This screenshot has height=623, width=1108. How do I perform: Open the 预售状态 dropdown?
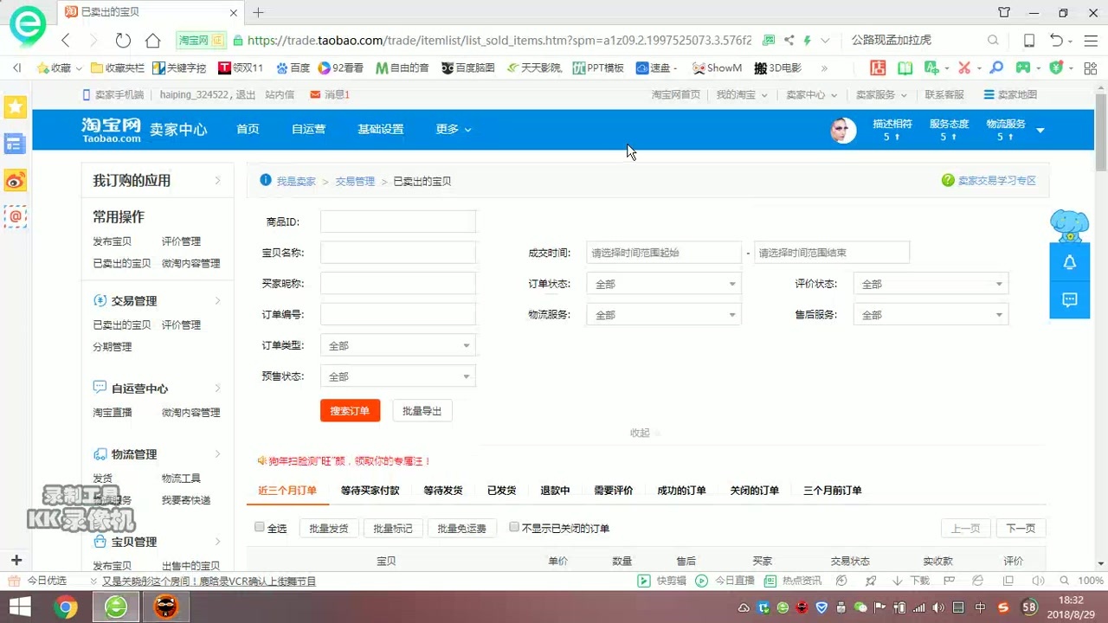coord(398,376)
